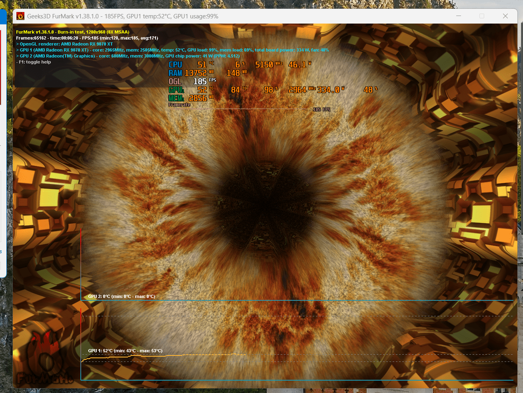This screenshot has width=523, height=393.
Task: Click the green GPU1 label in the overlay
Action: (x=176, y=90)
